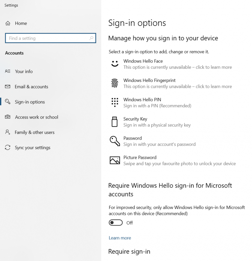Click the Password key icon
This screenshot has width=252, height=261.
tap(115, 141)
